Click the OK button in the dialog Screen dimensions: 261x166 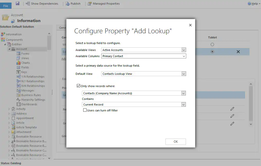tap(175, 141)
